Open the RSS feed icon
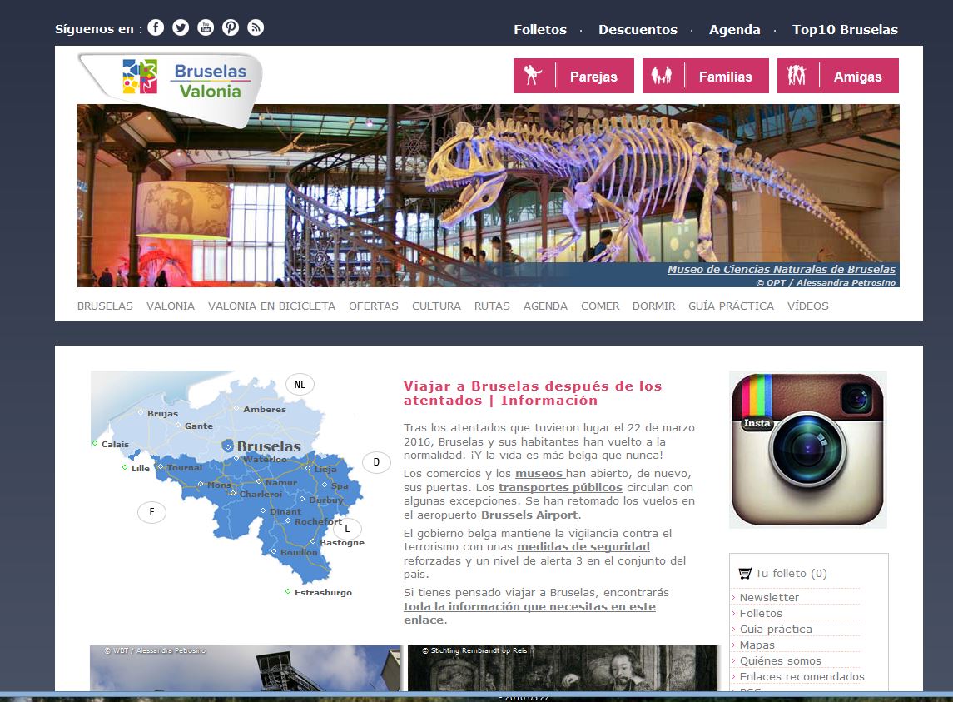953x702 pixels. 256,28
